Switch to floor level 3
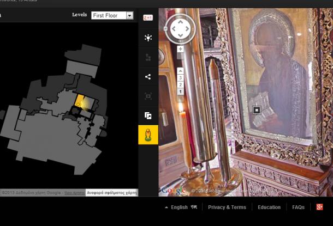This screenshot has width=333, height=226. [180, 78]
